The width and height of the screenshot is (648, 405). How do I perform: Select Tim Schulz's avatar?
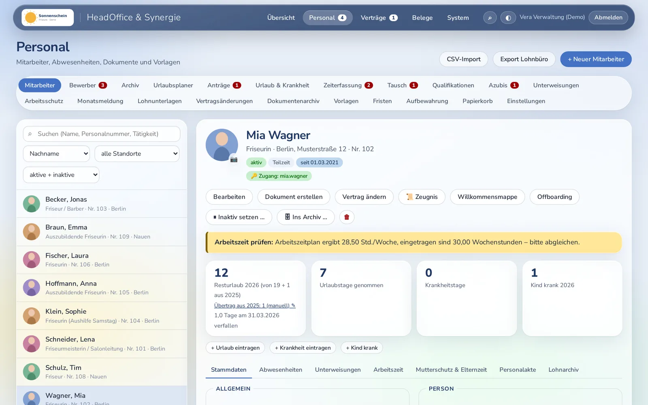click(32, 372)
